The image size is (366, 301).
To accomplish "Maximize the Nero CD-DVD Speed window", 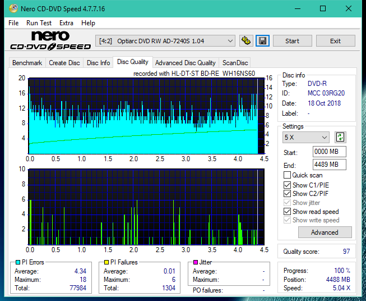I will [323, 8].
